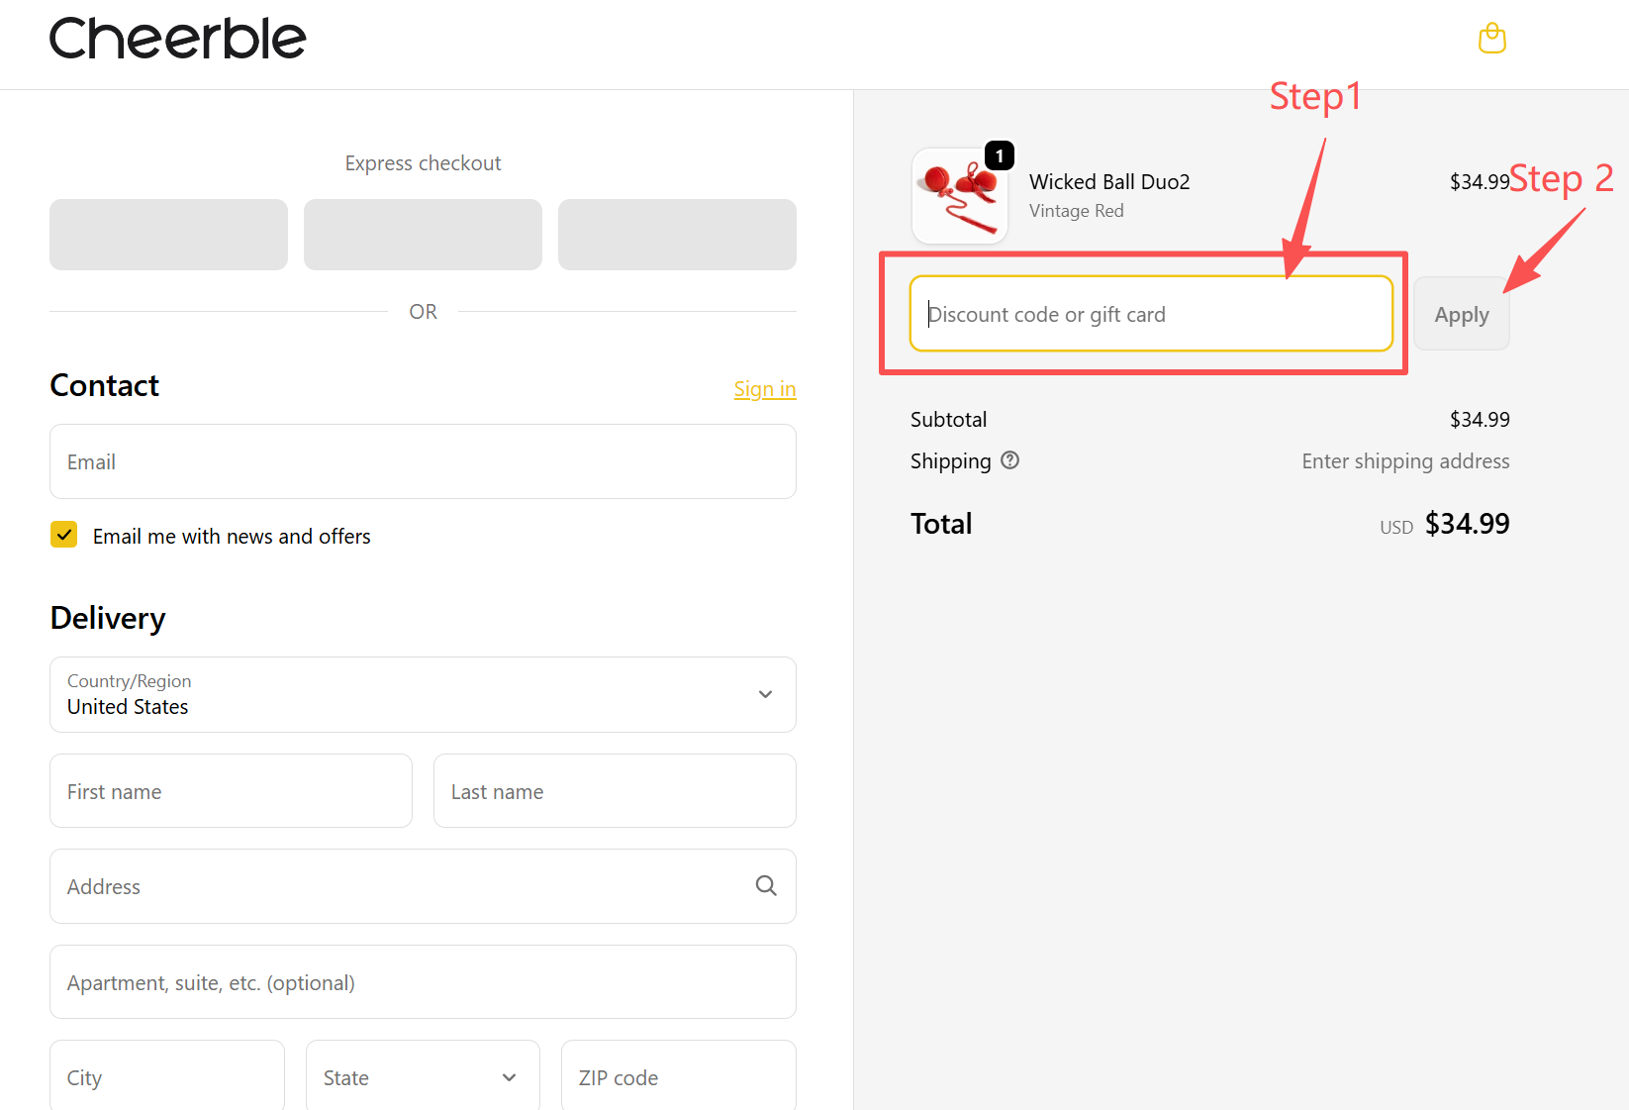Screen dimensions: 1629x1110
Task: Click the first express checkout button
Action: [168, 235]
